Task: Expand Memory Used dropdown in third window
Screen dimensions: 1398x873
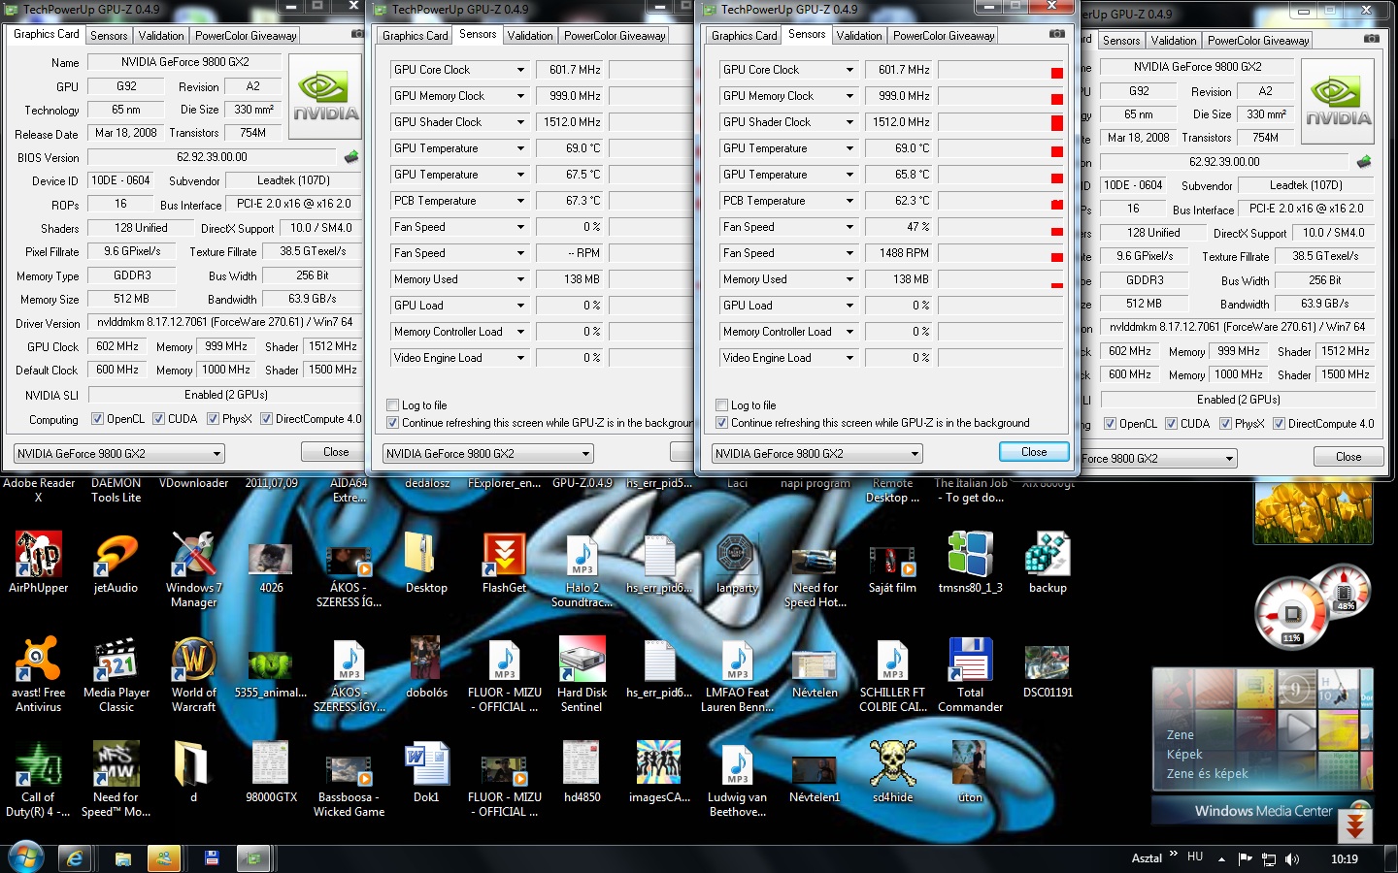Action: (849, 279)
